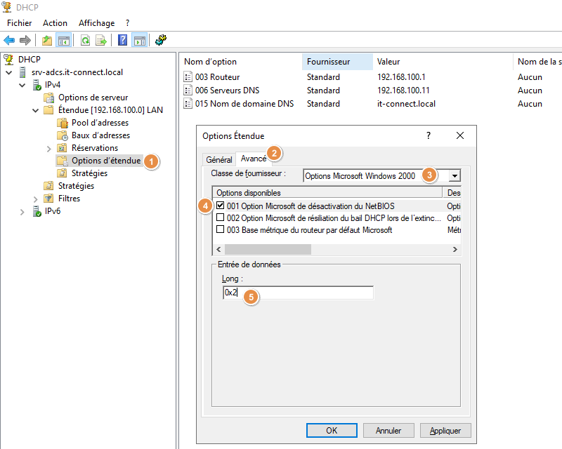Click the Up one level folder icon
562x449 pixels.
47,40
